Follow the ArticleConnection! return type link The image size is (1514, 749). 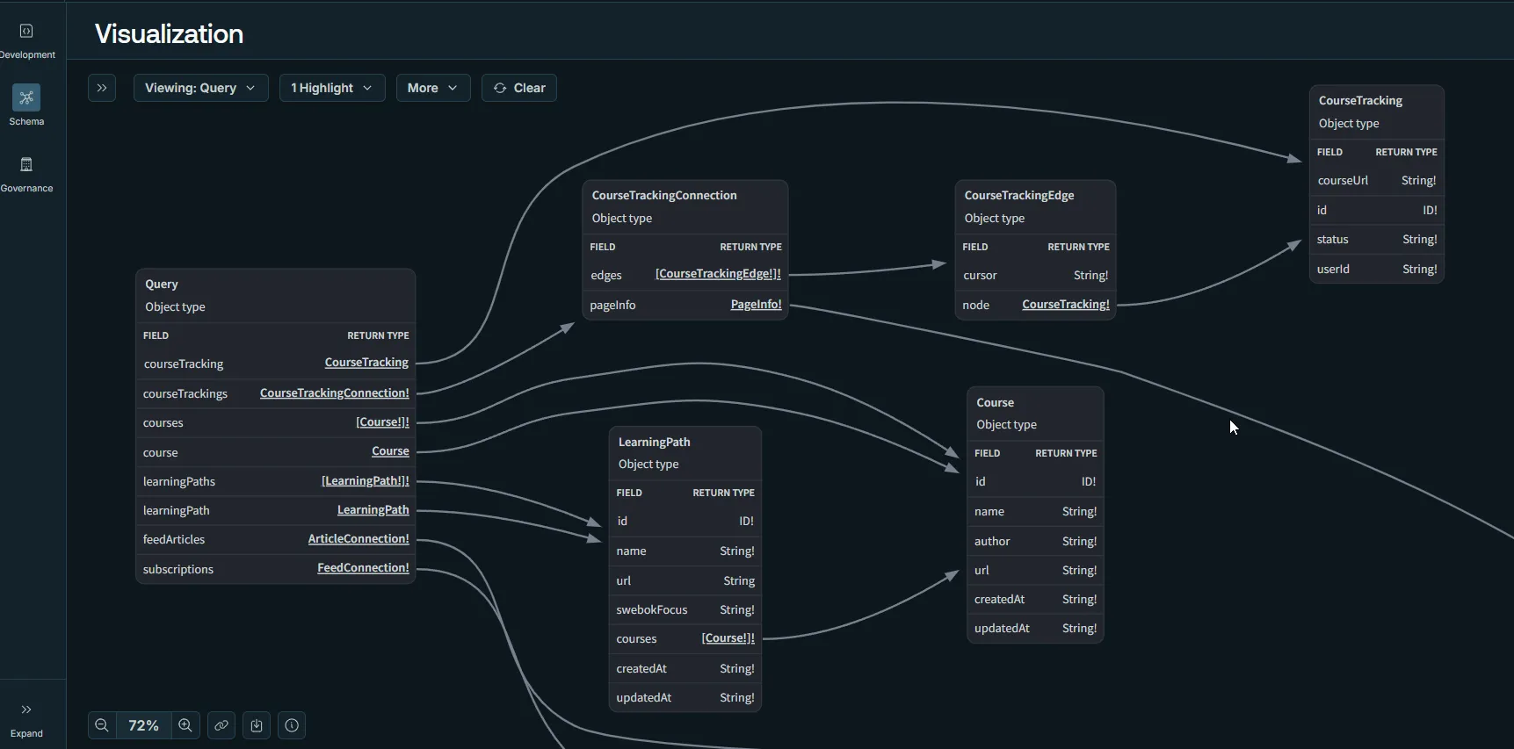359,539
